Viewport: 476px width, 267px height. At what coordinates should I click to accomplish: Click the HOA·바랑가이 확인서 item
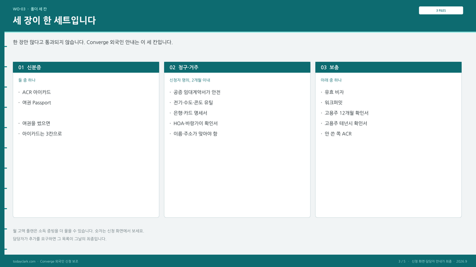click(x=195, y=123)
